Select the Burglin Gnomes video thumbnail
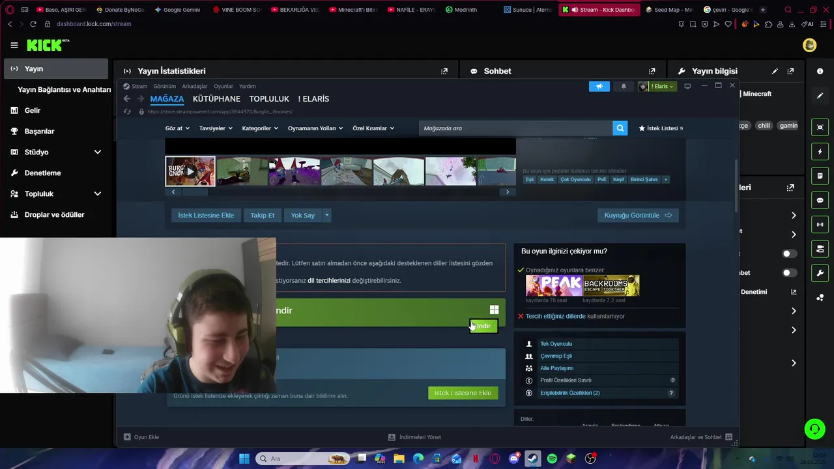Viewport: 834px width, 469px height. 190,171
